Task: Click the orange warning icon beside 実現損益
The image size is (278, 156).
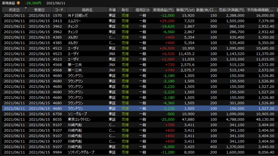Action: coord(18,3)
